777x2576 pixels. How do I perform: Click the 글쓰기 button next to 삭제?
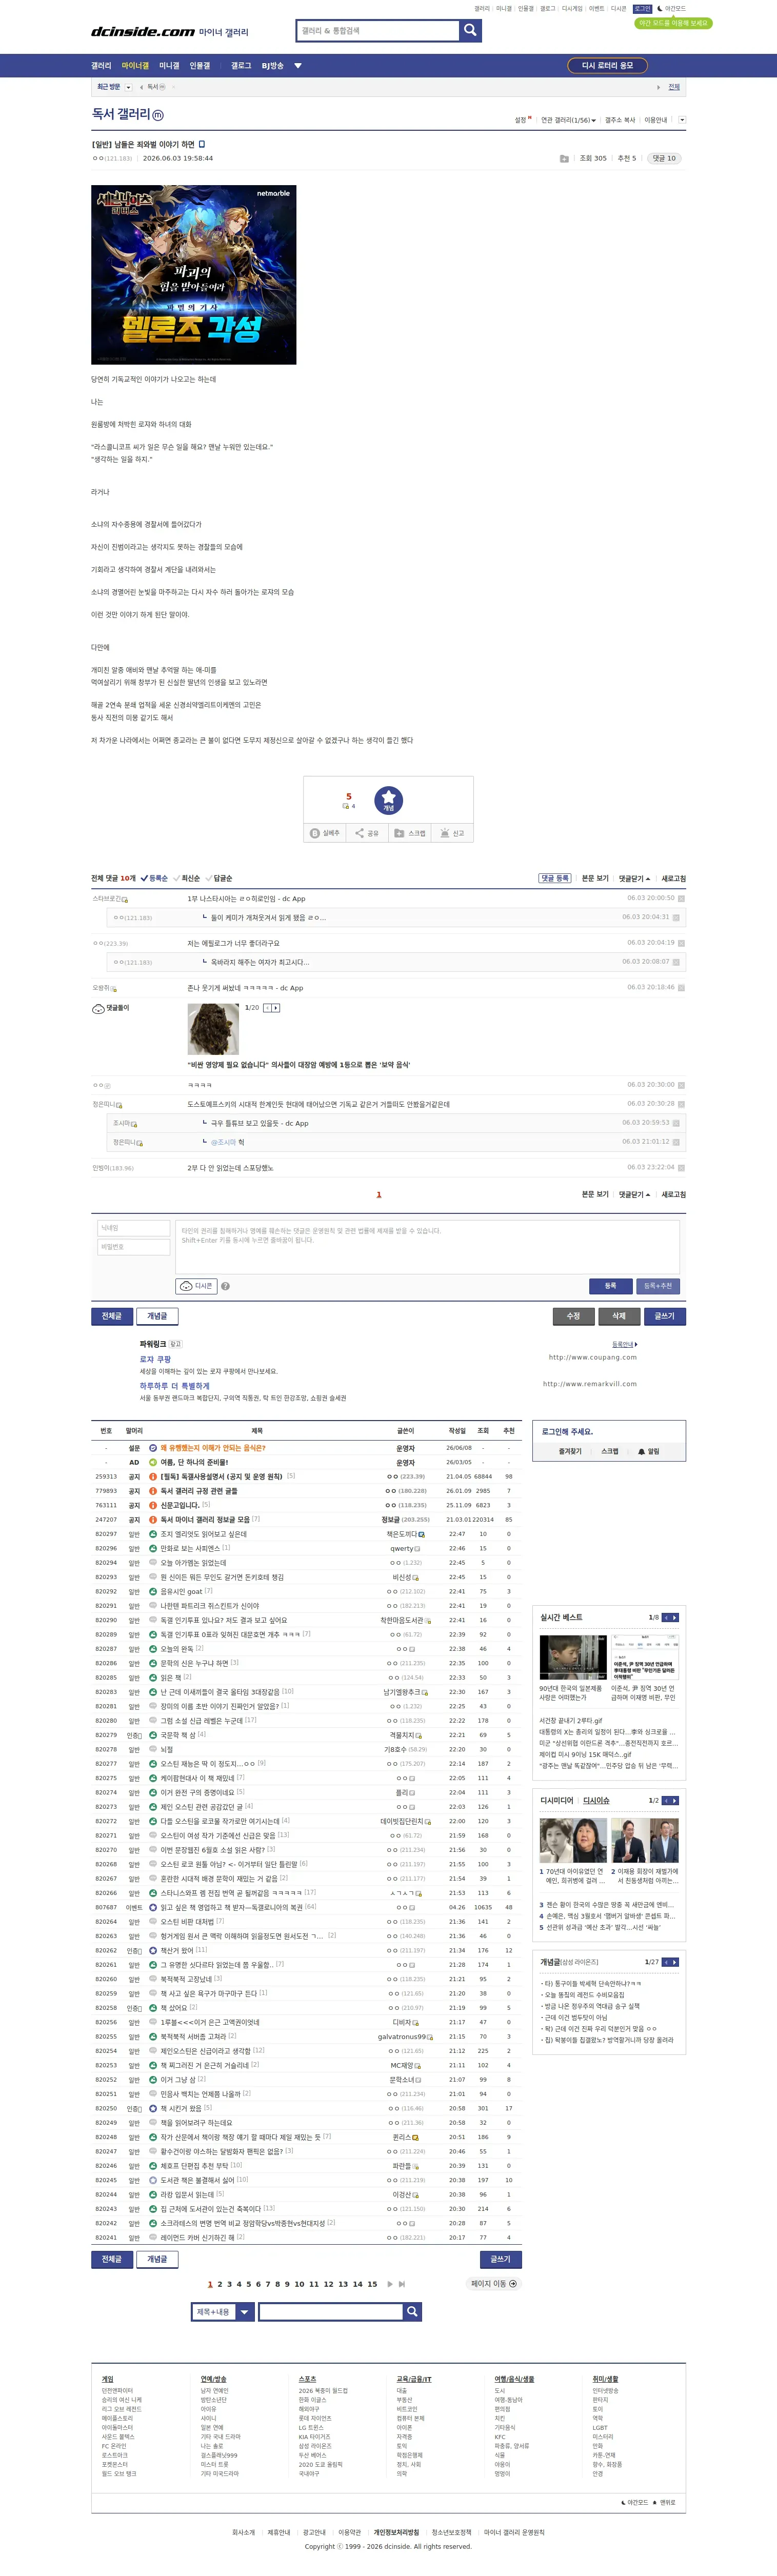coord(665,1316)
